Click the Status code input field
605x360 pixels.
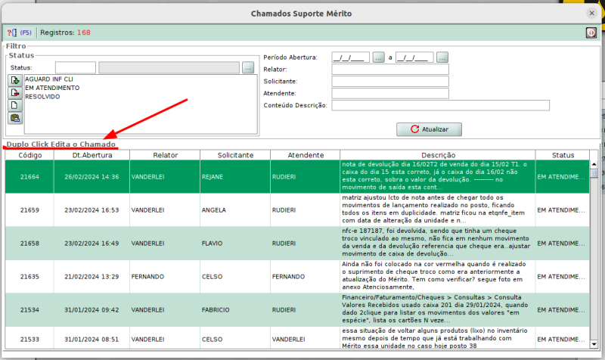click(75, 68)
